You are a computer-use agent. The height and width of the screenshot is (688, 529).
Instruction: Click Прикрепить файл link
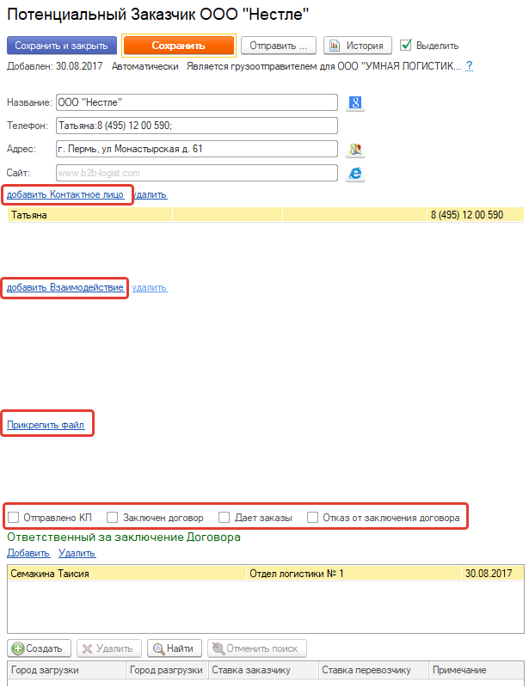46,425
